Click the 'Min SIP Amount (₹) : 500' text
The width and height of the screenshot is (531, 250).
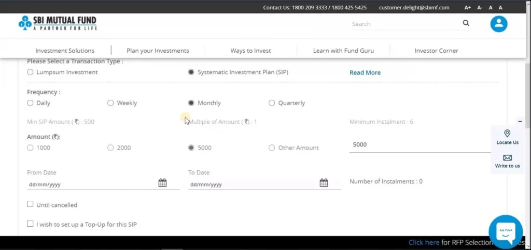coord(61,122)
